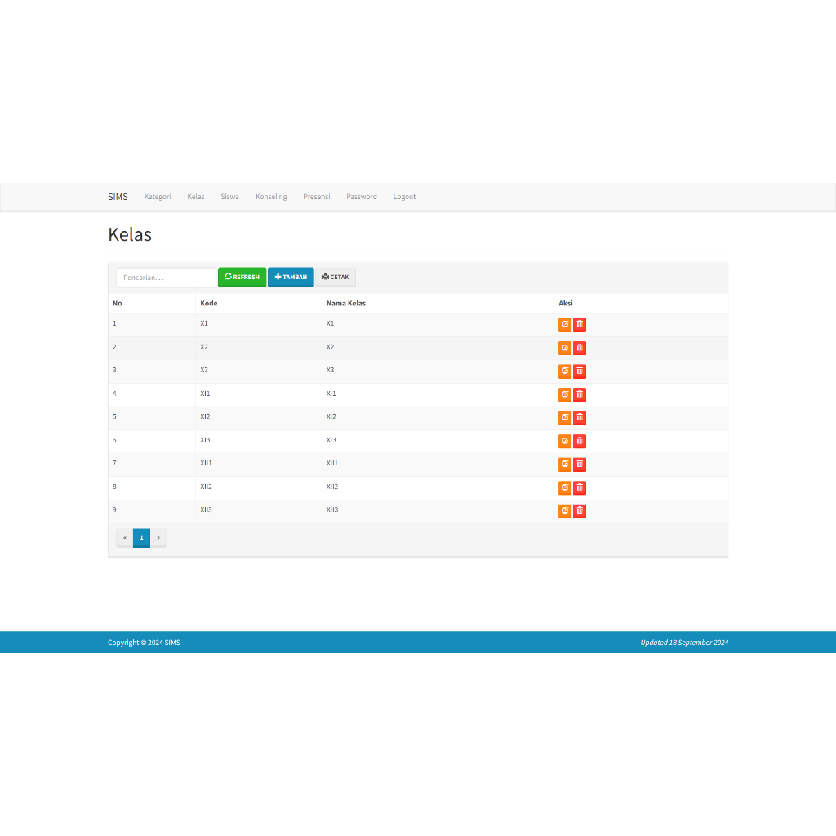Image resolution: width=836 pixels, height=836 pixels.
Task: Delete the XI2 class row
Action: pyautogui.click(x=580, y=417)
